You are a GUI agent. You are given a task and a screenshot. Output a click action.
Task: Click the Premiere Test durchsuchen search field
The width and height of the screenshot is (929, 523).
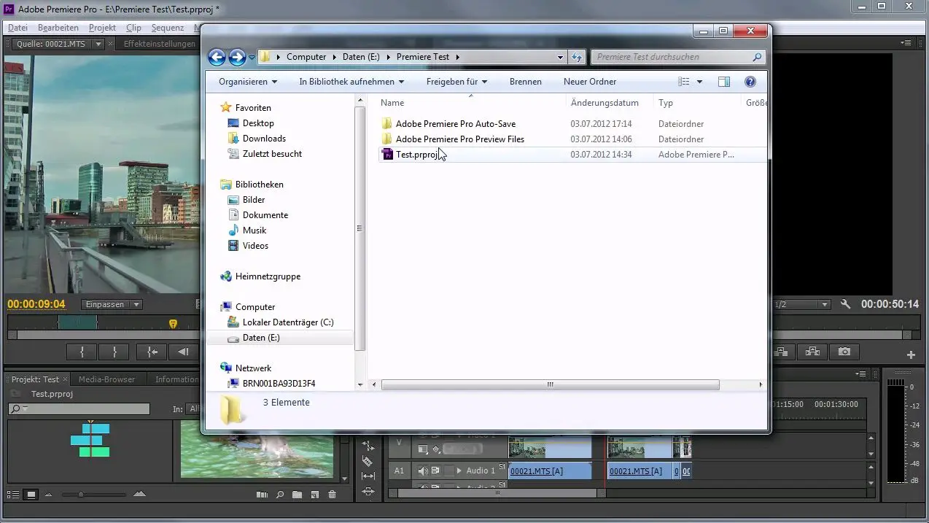point(678,57)
